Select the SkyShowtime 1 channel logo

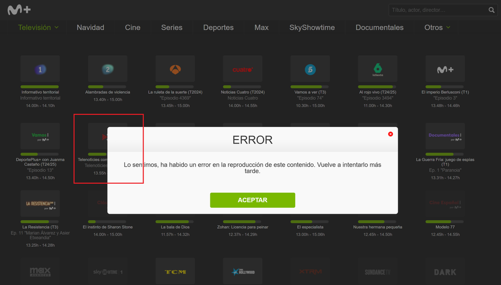[107, 271]
